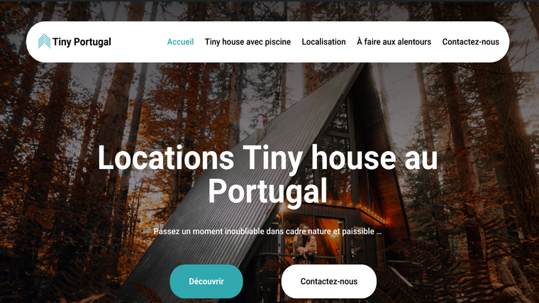Screen dimensions: 539x303
Task: Click the Passez un moment inoubliable subtitle
Action: coord(268,231)
